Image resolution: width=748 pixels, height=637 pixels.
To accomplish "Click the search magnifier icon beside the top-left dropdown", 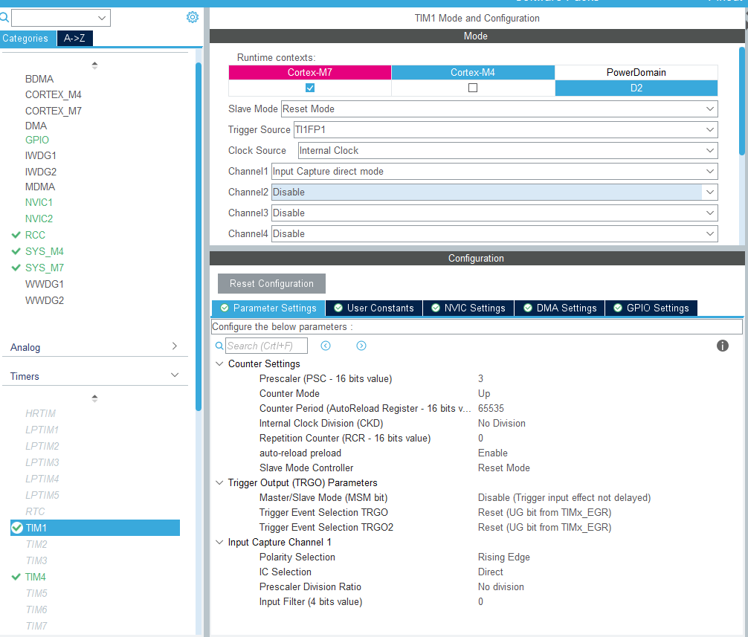I will [4, 18].
